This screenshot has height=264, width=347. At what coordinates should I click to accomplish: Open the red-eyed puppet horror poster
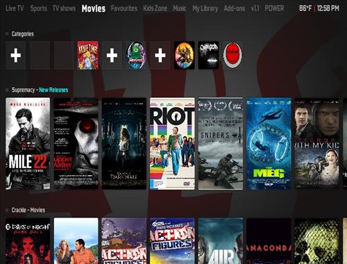point(76,143)
